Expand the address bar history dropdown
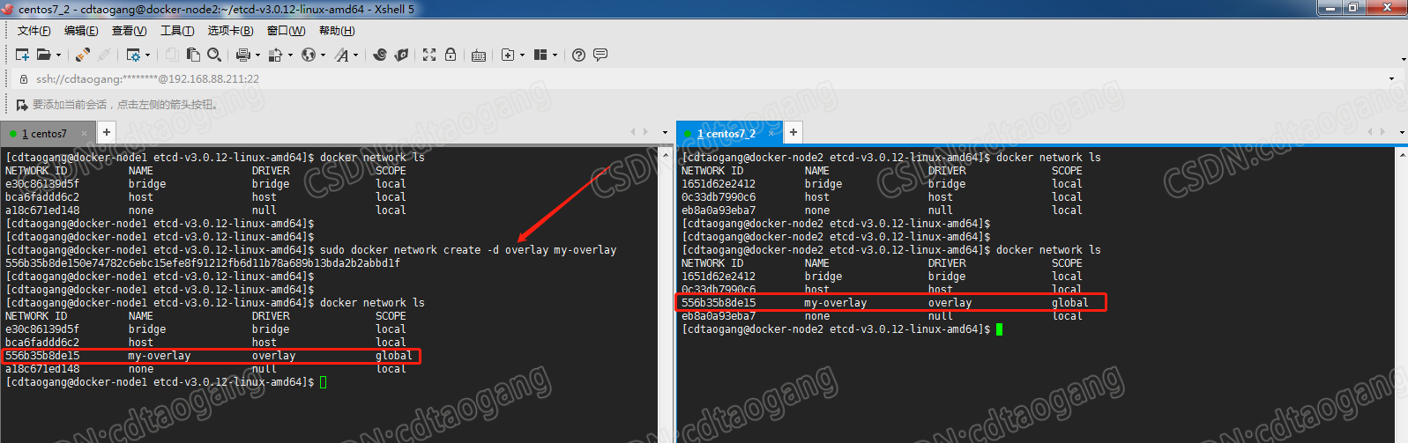This screenshot has height=443, width=1408. [1392, 79]
